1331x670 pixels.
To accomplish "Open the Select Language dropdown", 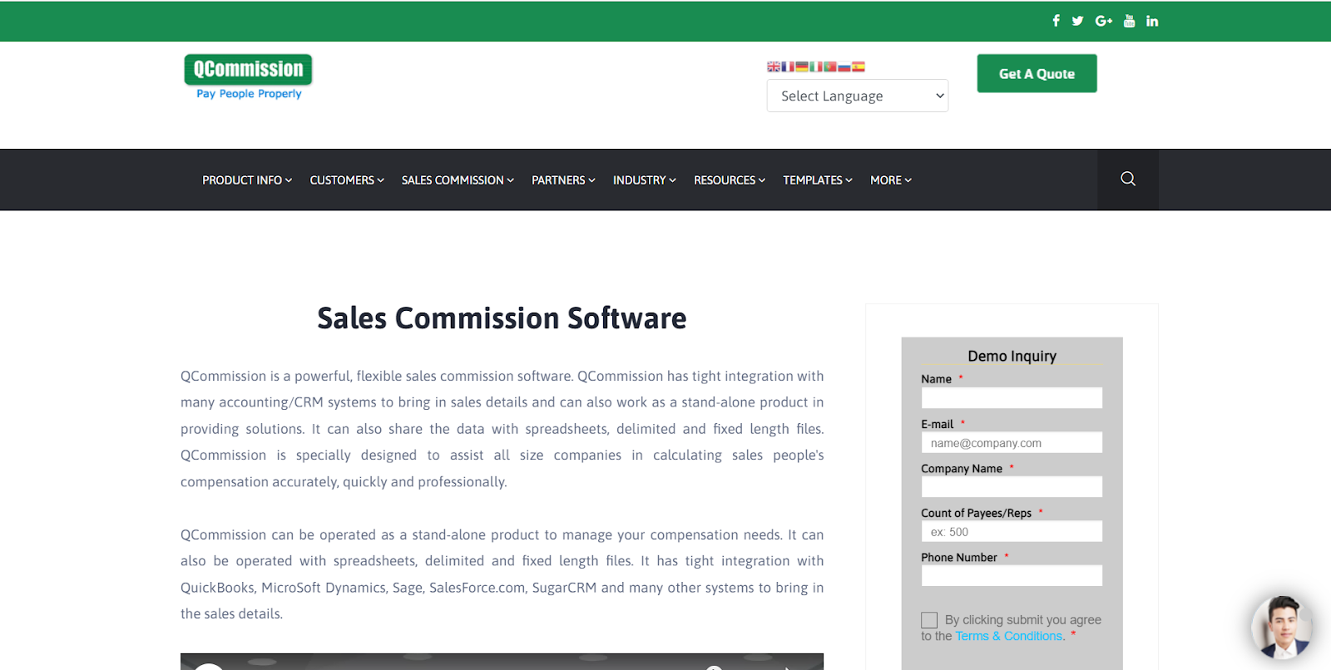I will [858, 96].
